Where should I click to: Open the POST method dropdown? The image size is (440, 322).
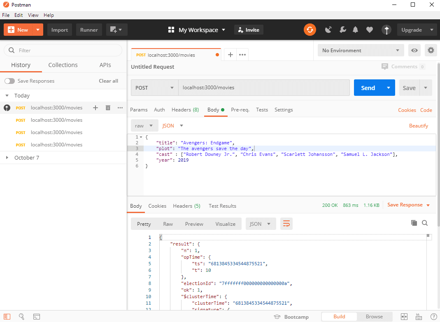(154, 88)
